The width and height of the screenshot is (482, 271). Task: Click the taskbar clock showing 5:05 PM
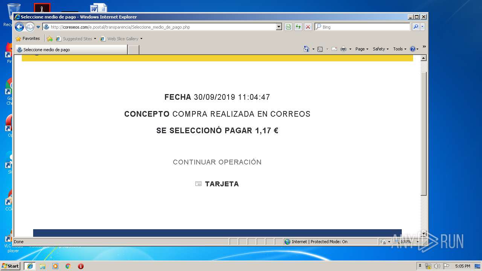tap(462, 266)
